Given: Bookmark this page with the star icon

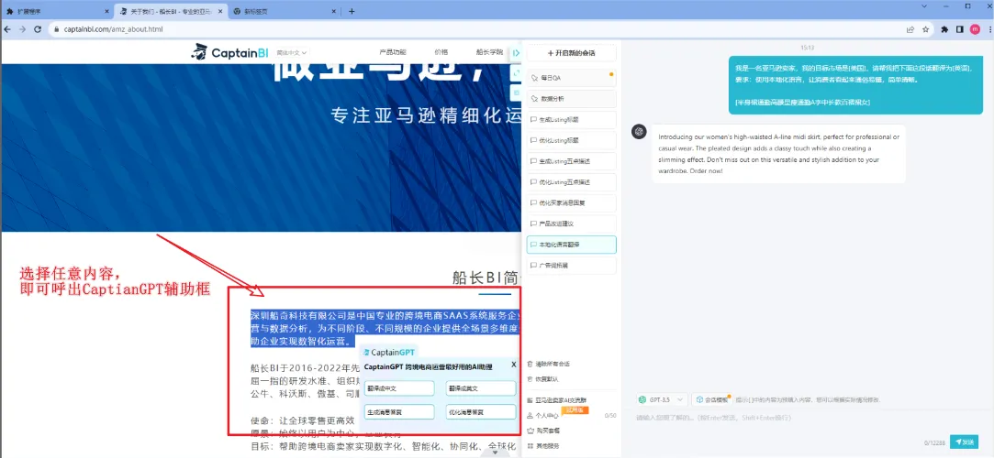Looking at the screenshot, I should 925,29.
